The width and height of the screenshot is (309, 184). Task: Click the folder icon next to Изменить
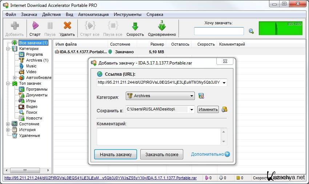click(x=224, y=109)
